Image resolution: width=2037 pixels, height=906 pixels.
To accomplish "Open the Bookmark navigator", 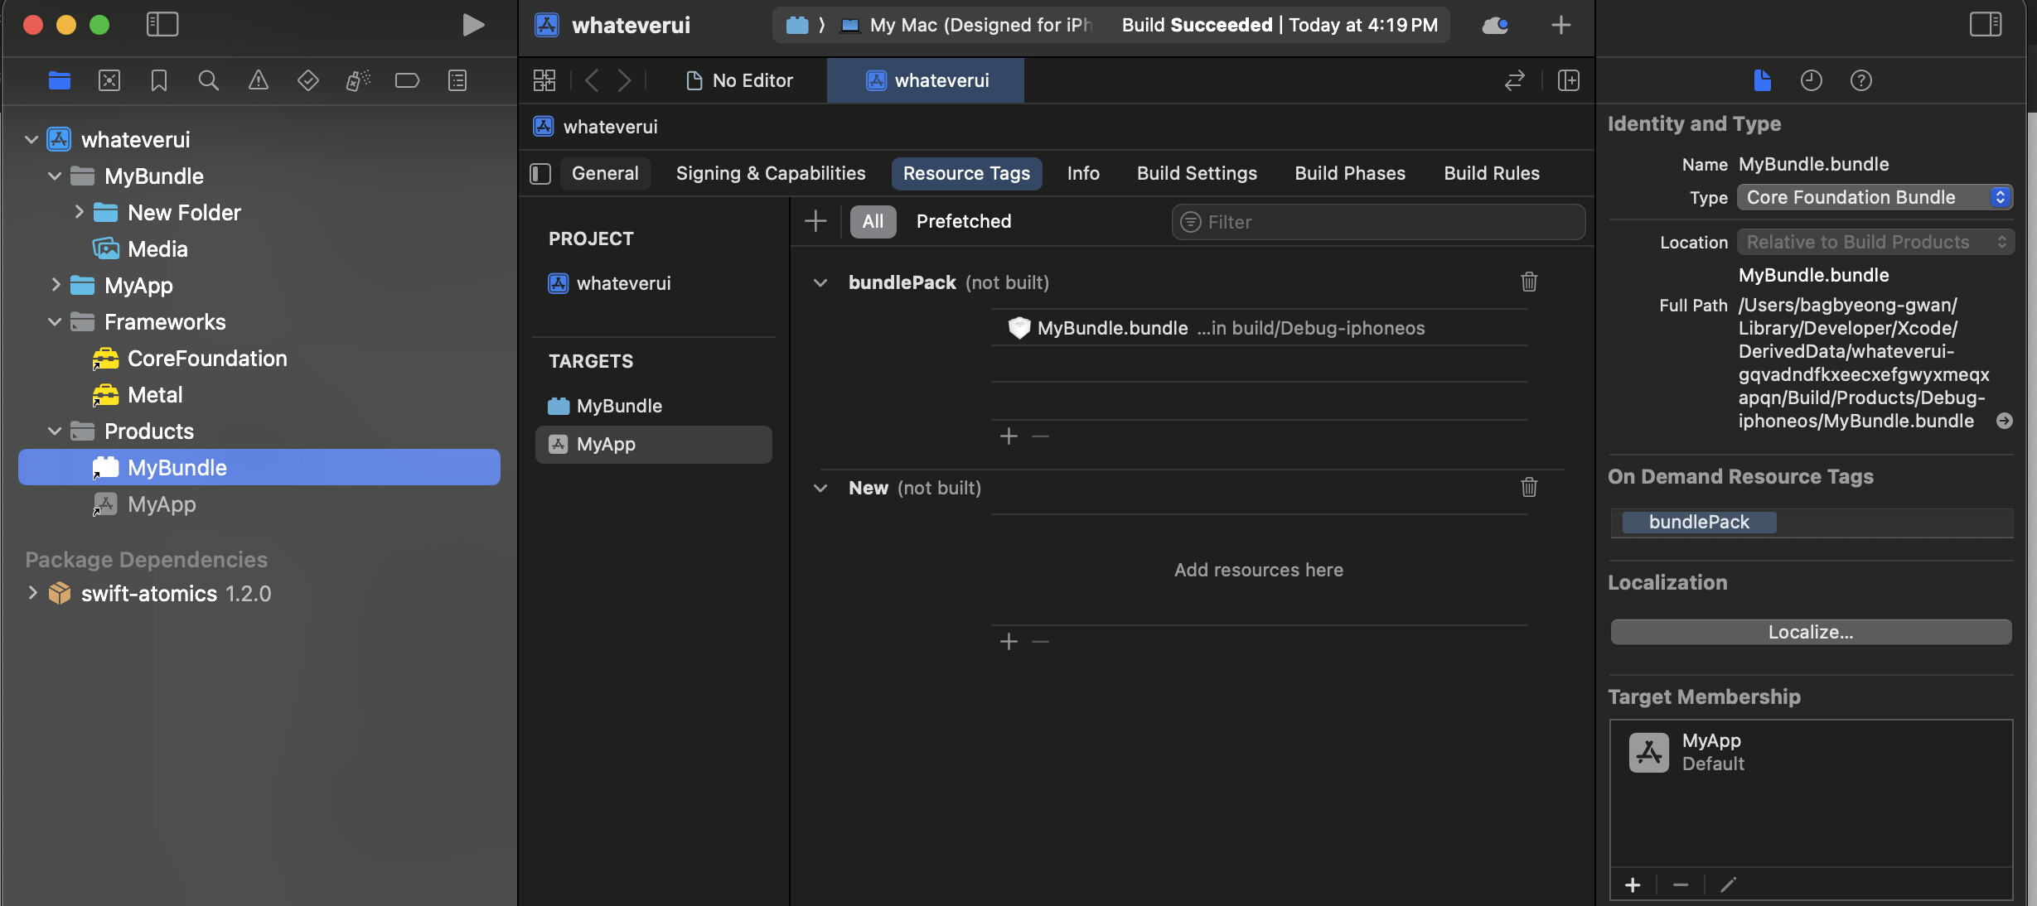I will (159, 80).
